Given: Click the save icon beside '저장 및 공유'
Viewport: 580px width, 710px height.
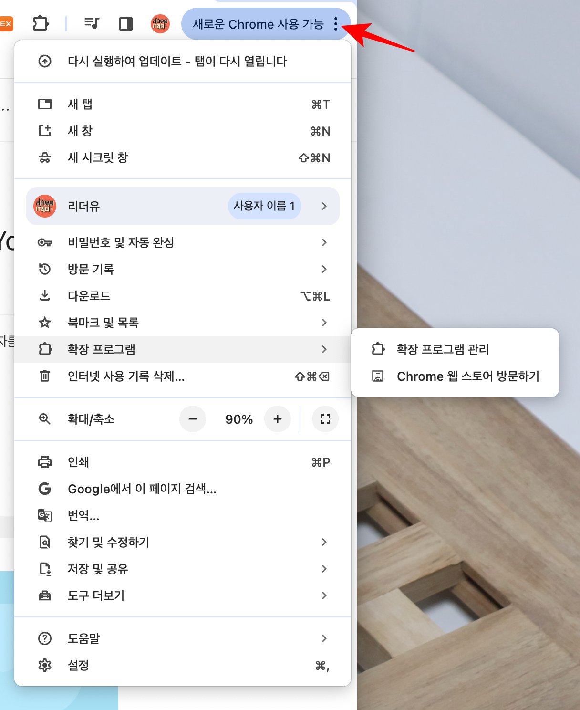Looking at the screenshot, I should 45,569.
